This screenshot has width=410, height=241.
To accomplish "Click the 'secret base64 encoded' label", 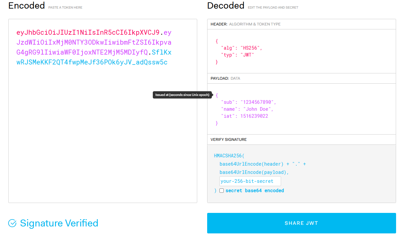I will [x=255, y=191].
